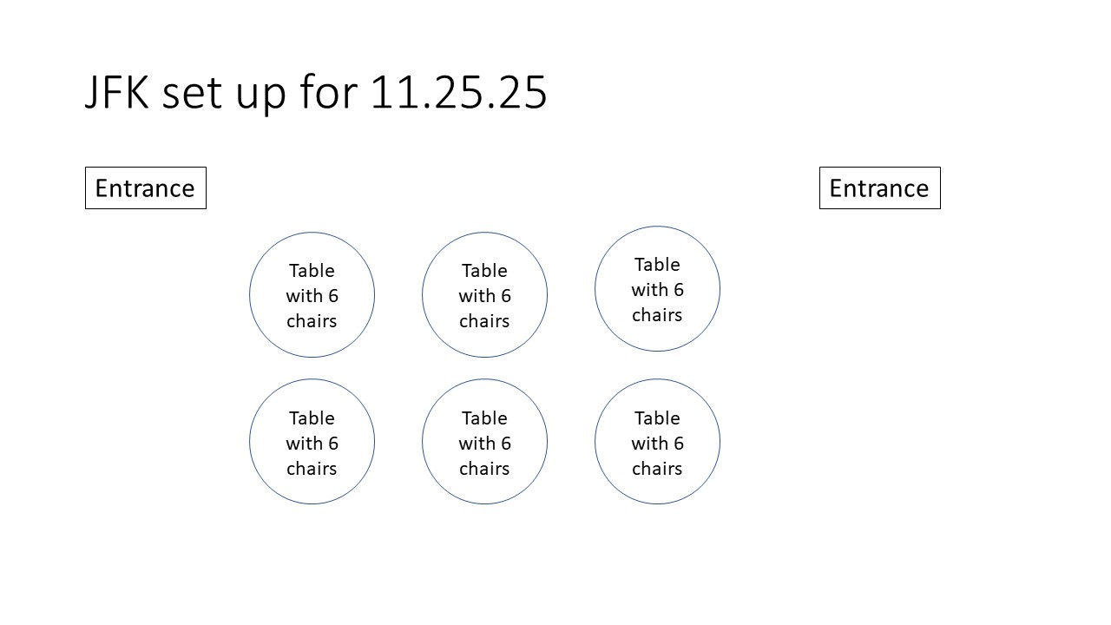Click the top-left table circle

[312, 295]
